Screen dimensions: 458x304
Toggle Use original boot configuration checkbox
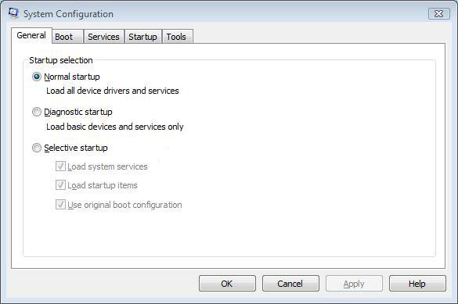(x=60, y=205)
